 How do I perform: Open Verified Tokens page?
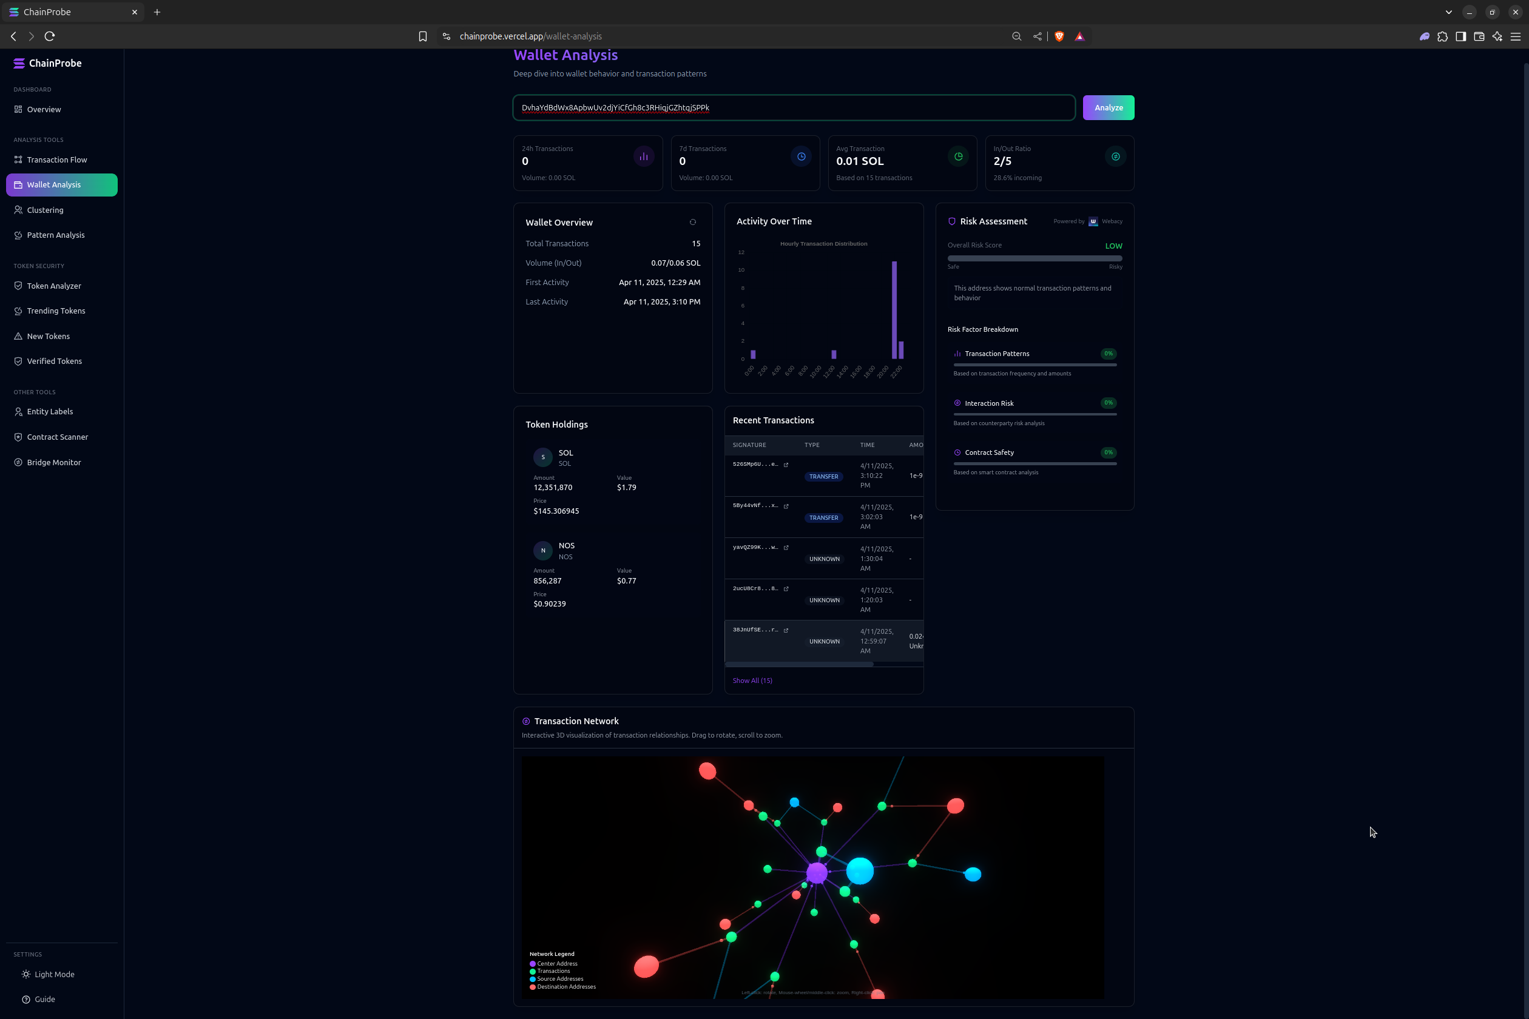(62, 362)
